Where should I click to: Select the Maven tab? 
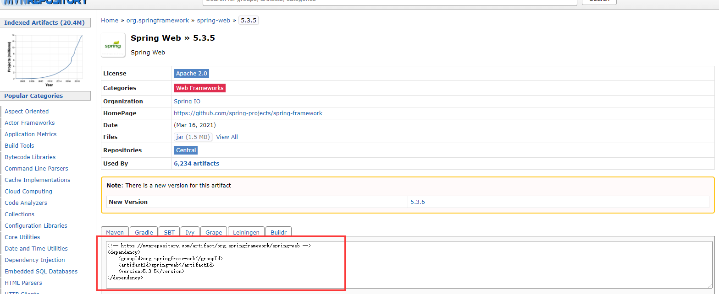point(115,231)
